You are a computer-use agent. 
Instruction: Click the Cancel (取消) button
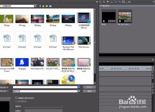coord(89,91)
